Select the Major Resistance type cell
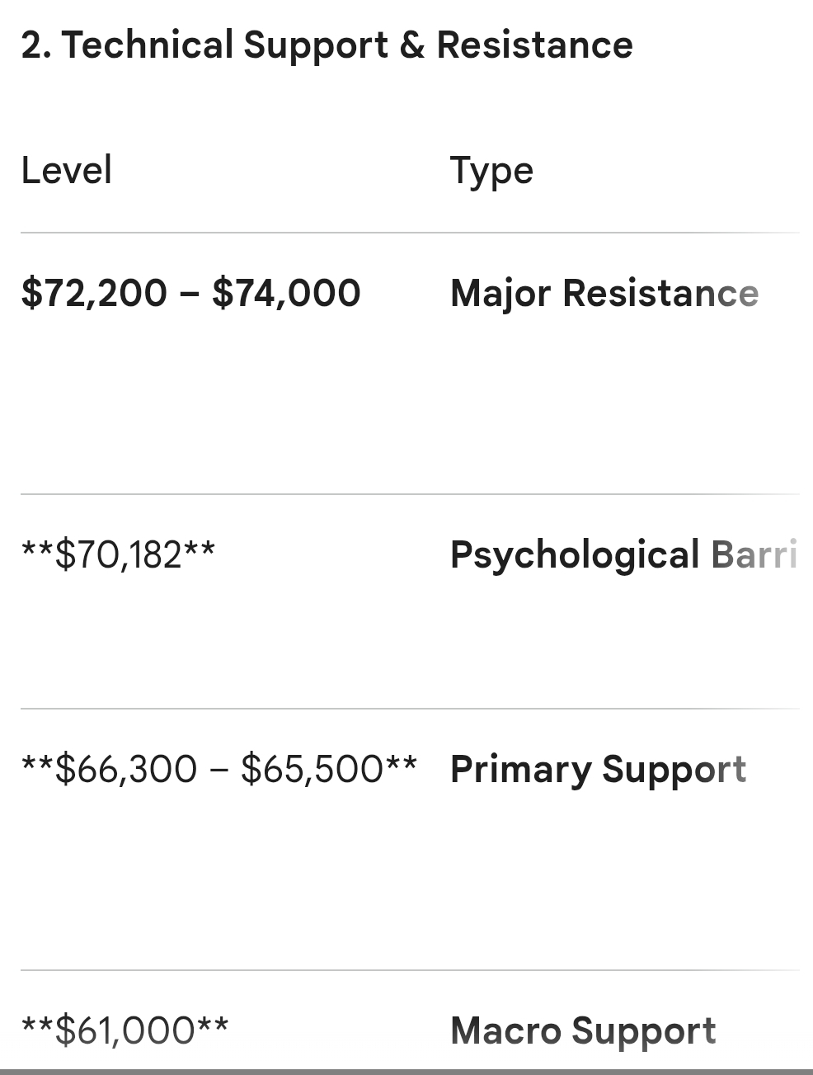813x1075 pixels. coord(604,294)
